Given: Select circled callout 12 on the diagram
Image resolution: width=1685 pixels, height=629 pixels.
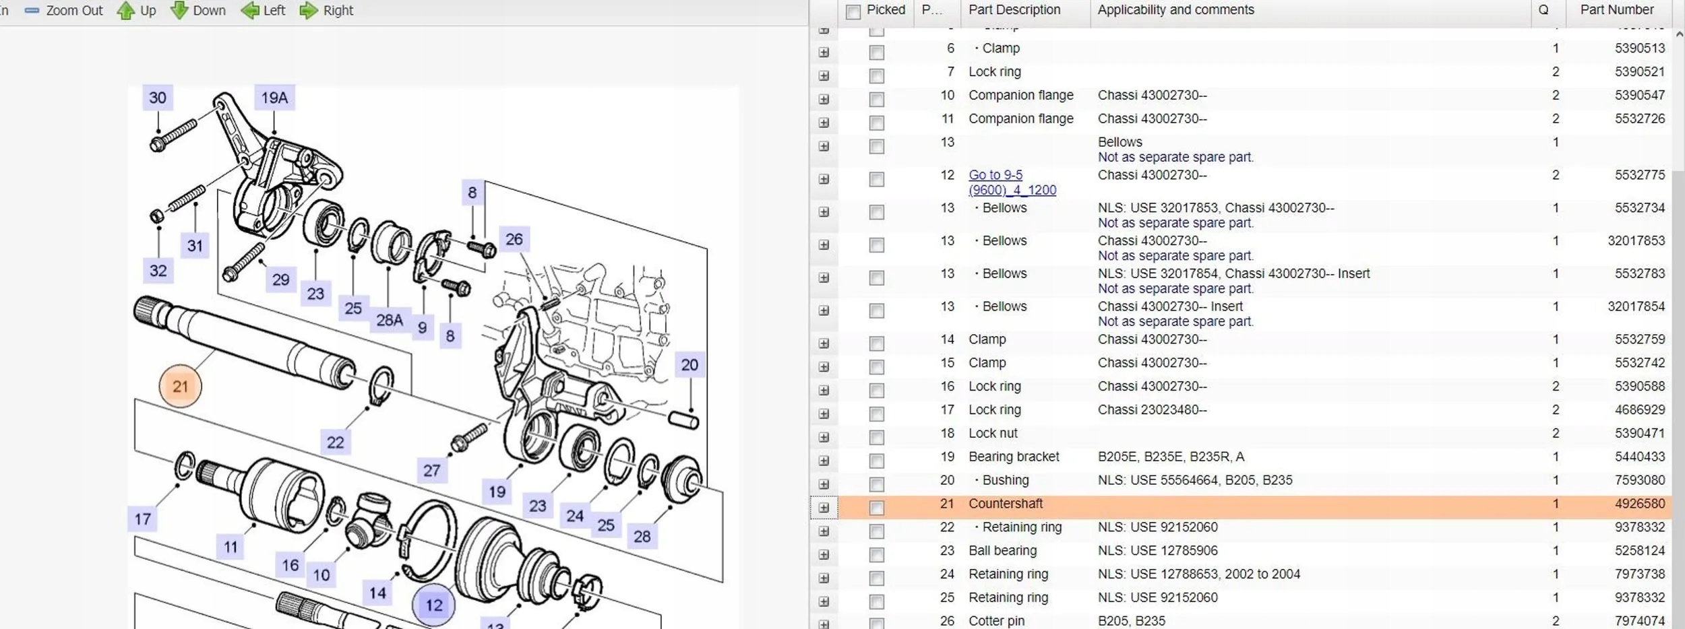Looking at the screenshot, I should (433, 605).
